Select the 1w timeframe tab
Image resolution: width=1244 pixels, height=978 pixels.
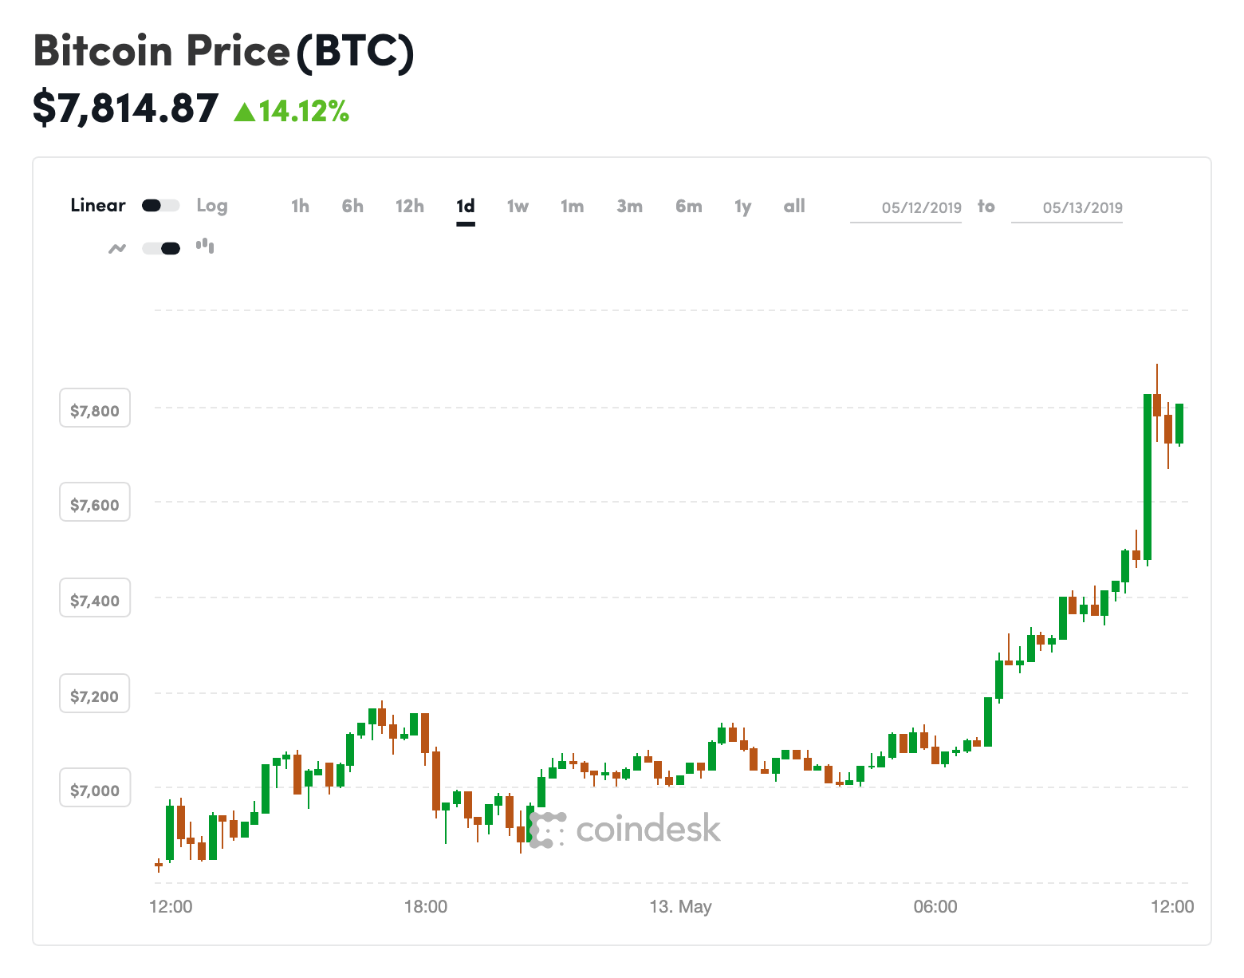coord(518,205)
